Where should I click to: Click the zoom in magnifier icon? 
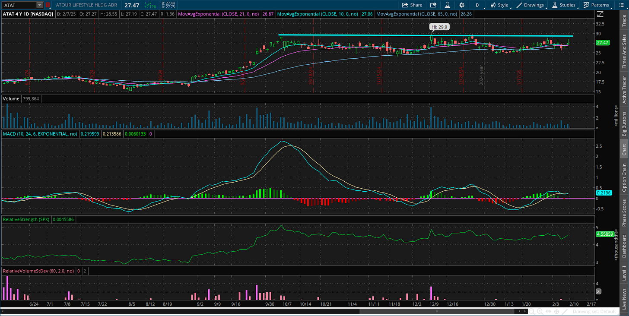541,311
